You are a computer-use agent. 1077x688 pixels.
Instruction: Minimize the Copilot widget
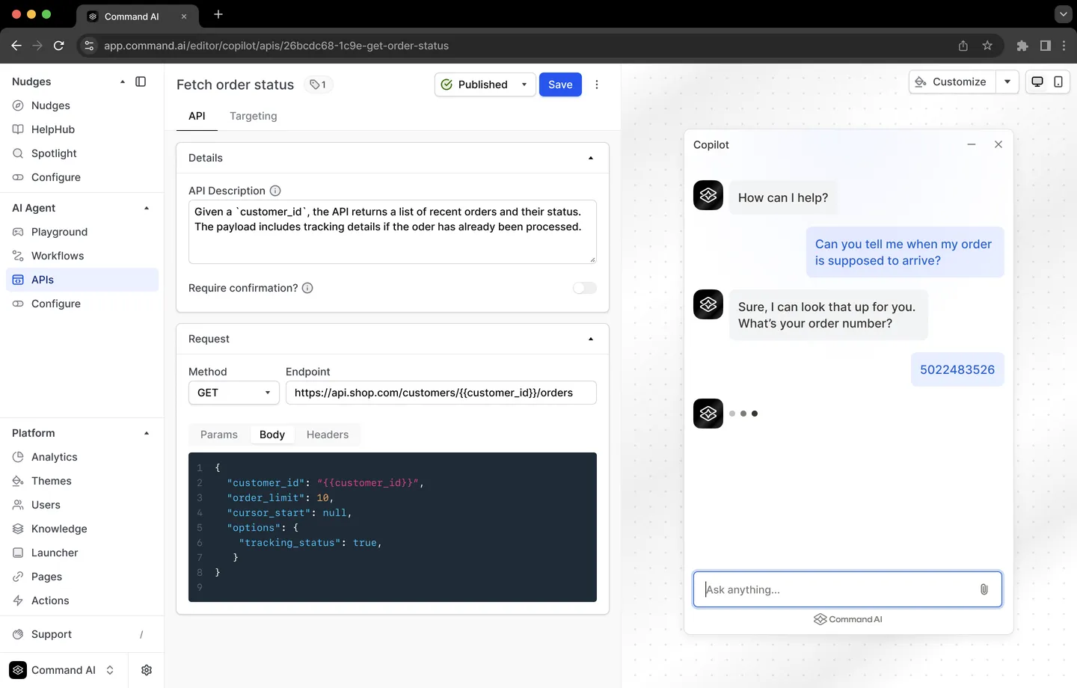(x=972, y=144)
